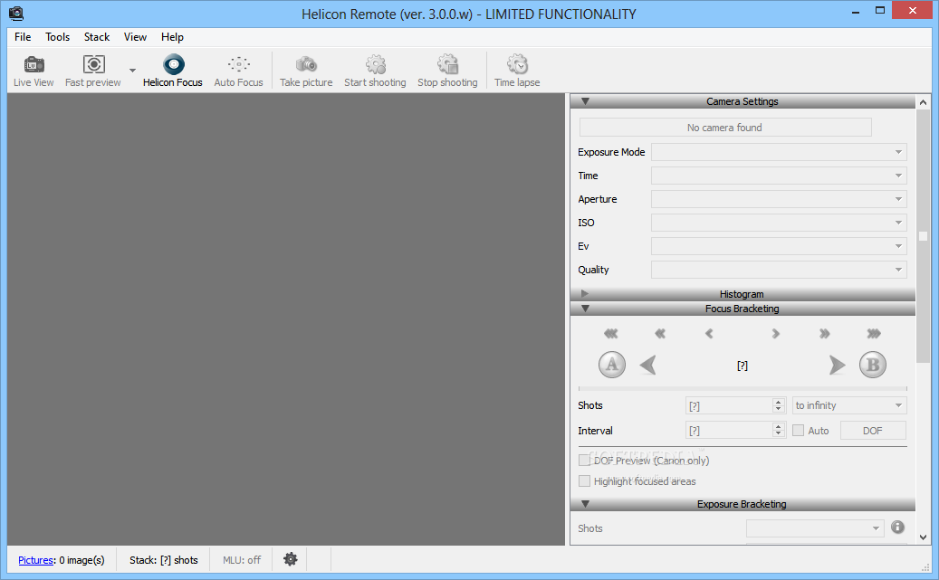The image size is (939, 580).
Task: Set focus point B
Action: pyautogui.click(x=873, y=365)
